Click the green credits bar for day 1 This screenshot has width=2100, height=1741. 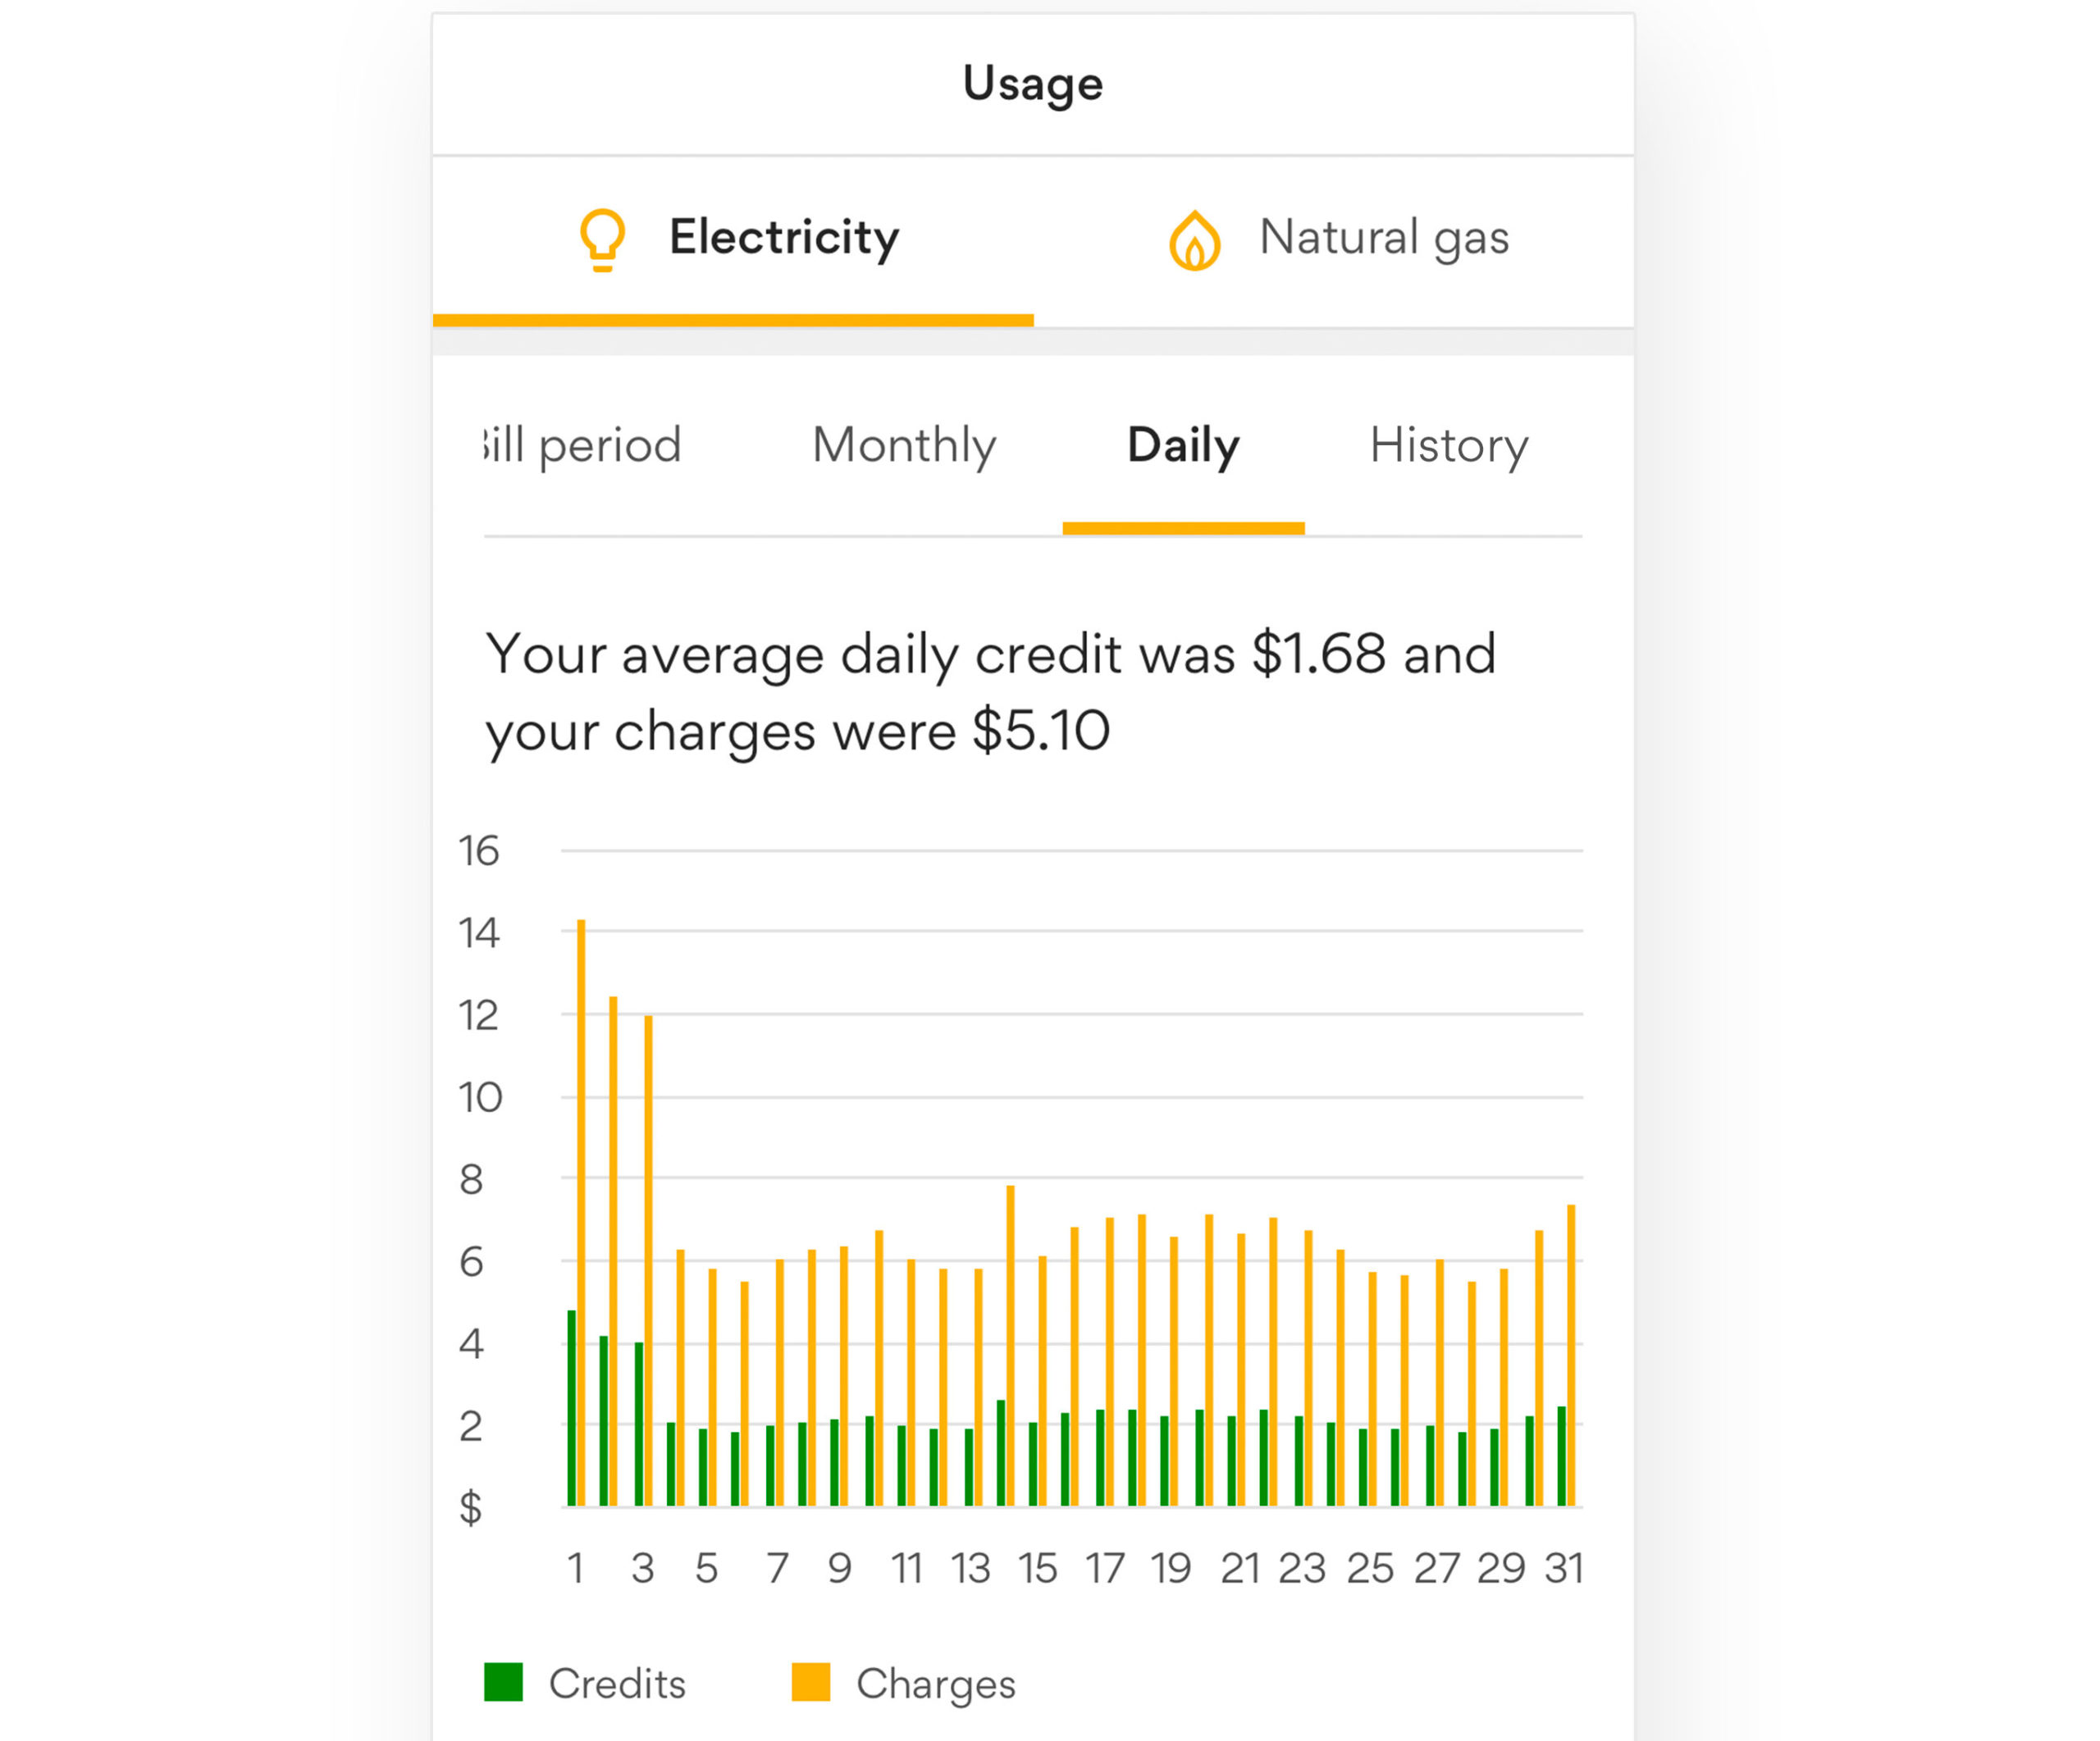(x=572, y=1408)
